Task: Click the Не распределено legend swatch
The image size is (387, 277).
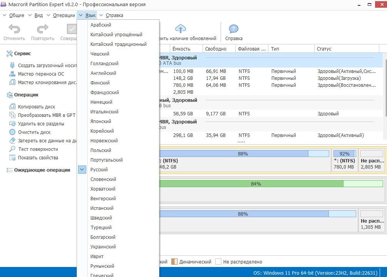Action: click(218, 262)
